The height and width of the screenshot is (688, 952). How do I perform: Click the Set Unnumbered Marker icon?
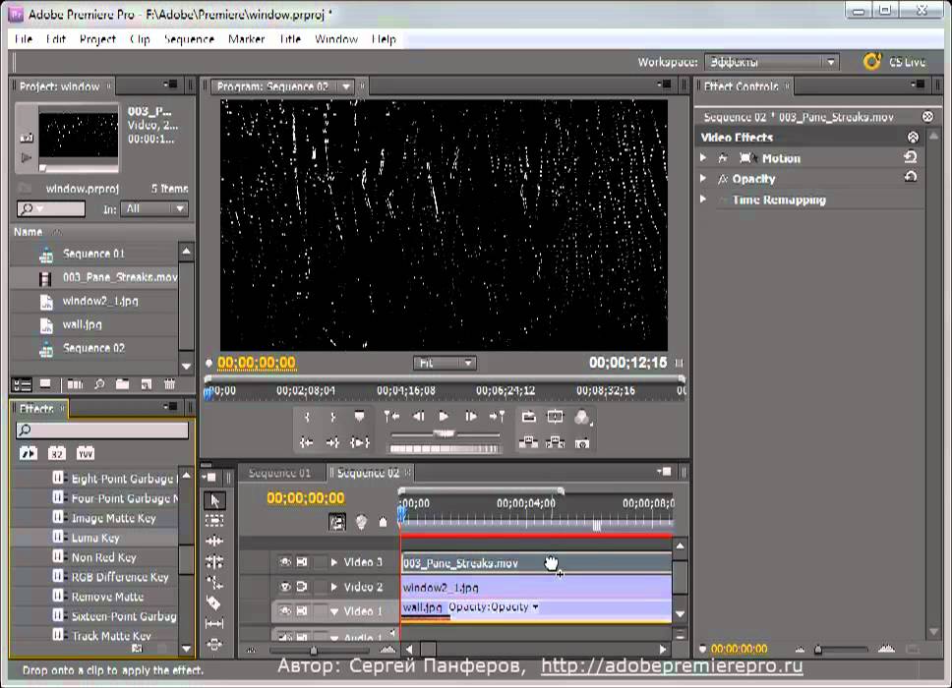359,416
